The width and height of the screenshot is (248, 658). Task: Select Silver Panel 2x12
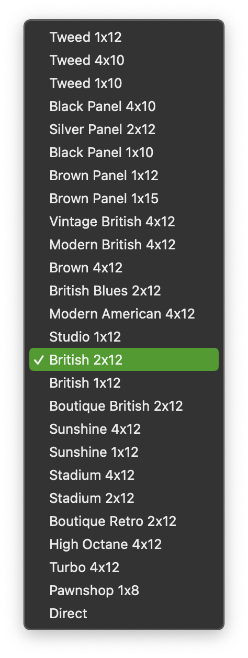click(124, 129)
